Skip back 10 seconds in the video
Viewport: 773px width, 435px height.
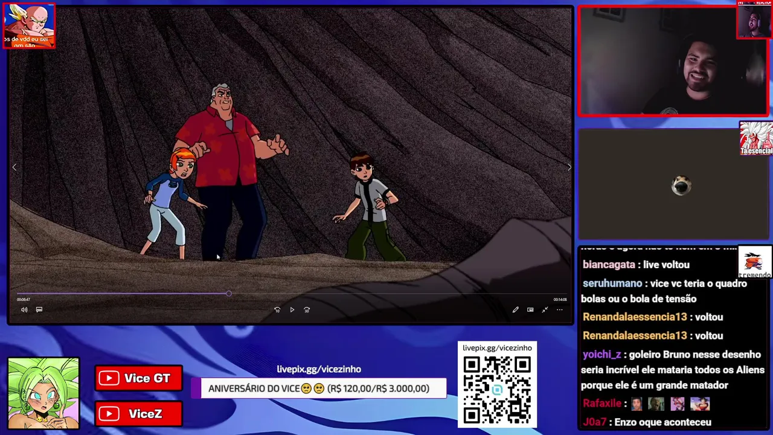pos(277,310)
